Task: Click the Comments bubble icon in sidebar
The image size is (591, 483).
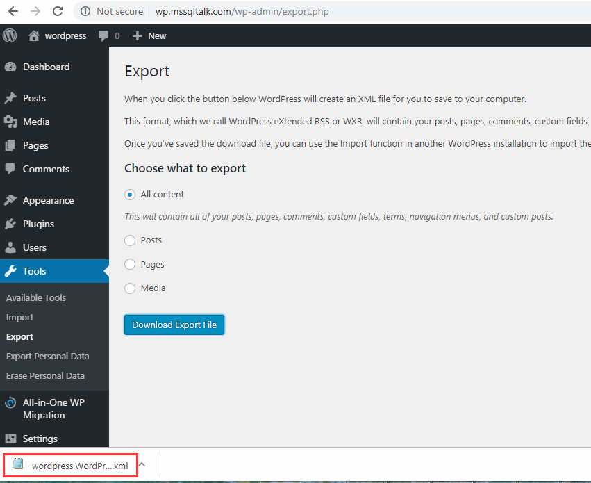Action: tap(10, 169)
